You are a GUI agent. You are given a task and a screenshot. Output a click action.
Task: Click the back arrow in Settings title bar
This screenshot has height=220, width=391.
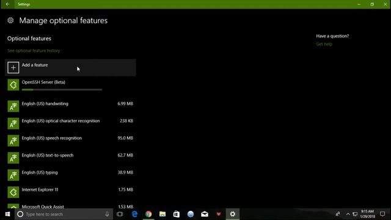click(x=7, y=4)
